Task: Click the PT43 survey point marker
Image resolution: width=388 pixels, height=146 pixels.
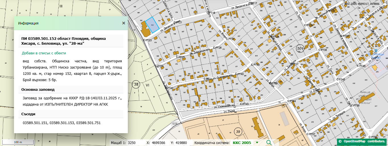Action: [241, 104]
